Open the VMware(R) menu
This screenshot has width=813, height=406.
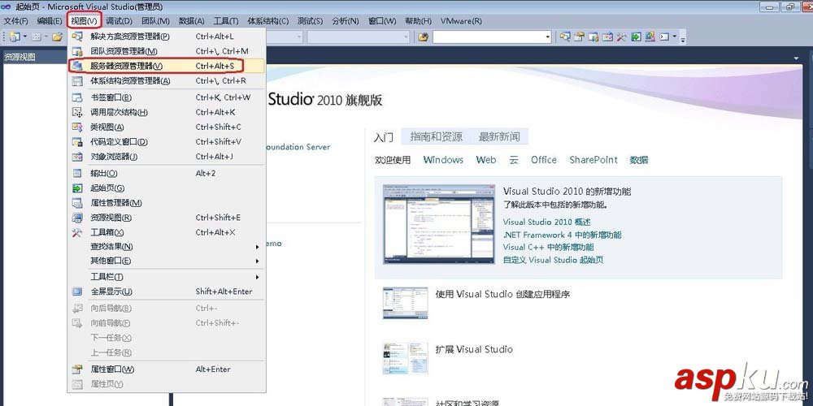tap(461, 21)
